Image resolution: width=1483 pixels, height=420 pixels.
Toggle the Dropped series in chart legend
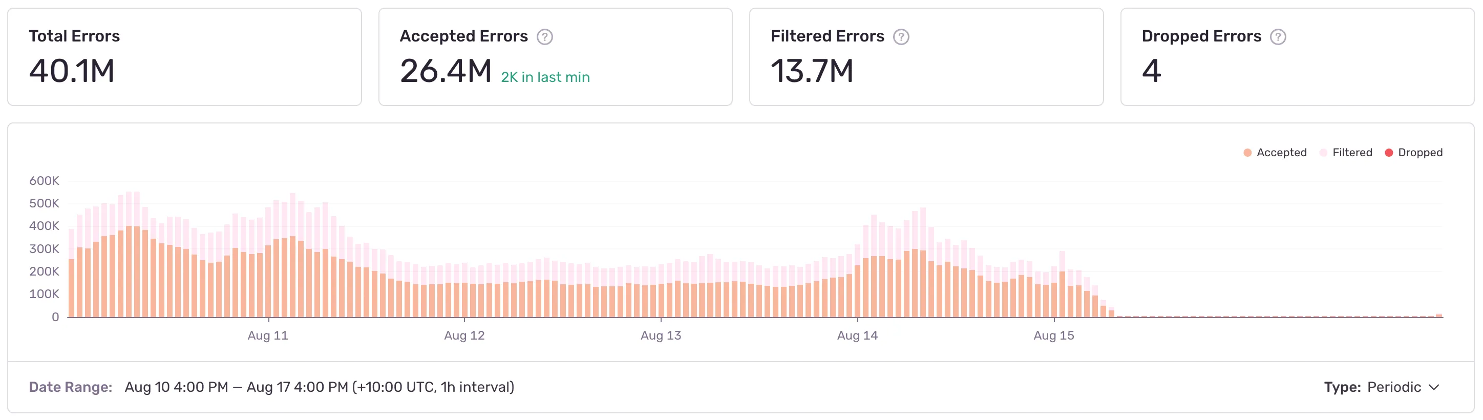1413,153
